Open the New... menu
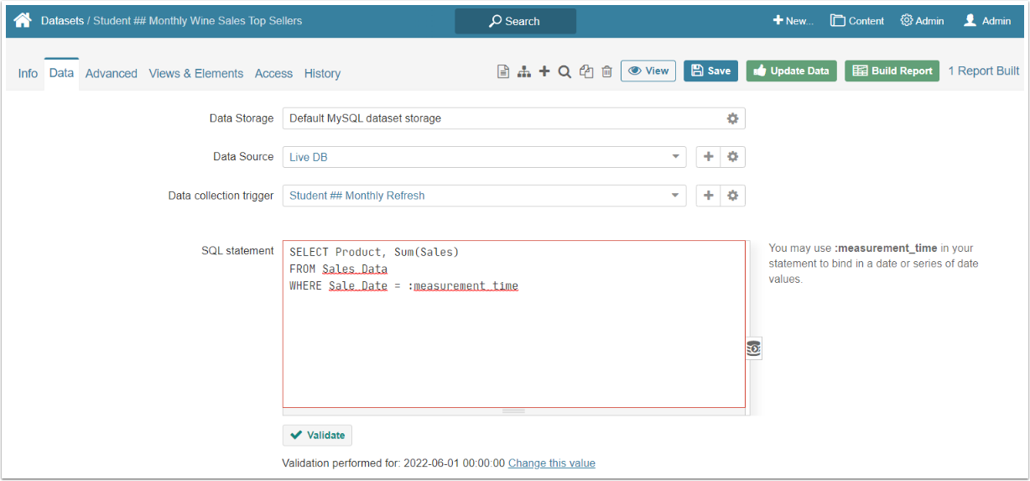 coord(793,21)
